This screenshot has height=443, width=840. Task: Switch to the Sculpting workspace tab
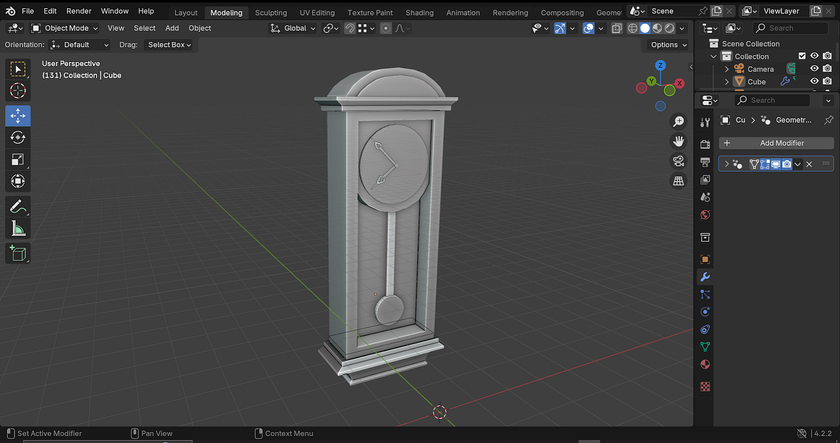point(271,13)
